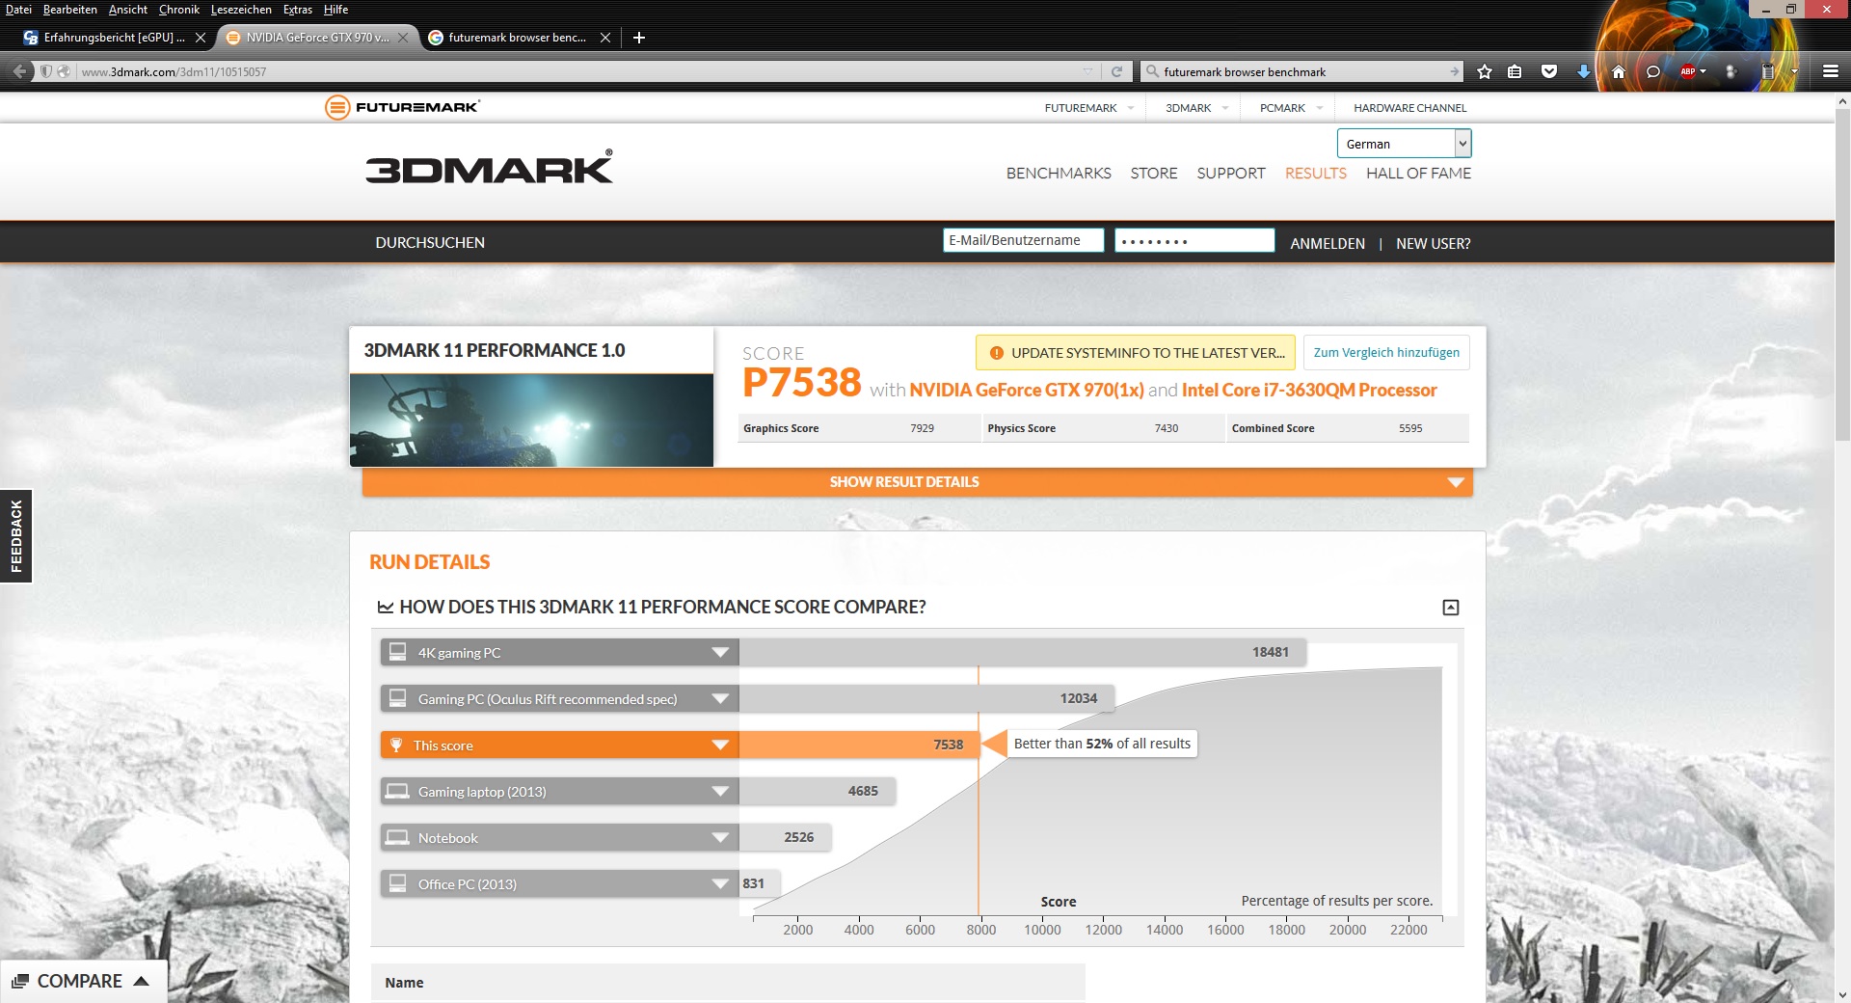Click the tracking protection shield icon
Screen dimensions: 1851x1003
point(45,71)
